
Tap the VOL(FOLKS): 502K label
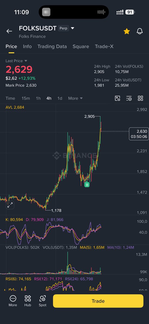[23, 247]
